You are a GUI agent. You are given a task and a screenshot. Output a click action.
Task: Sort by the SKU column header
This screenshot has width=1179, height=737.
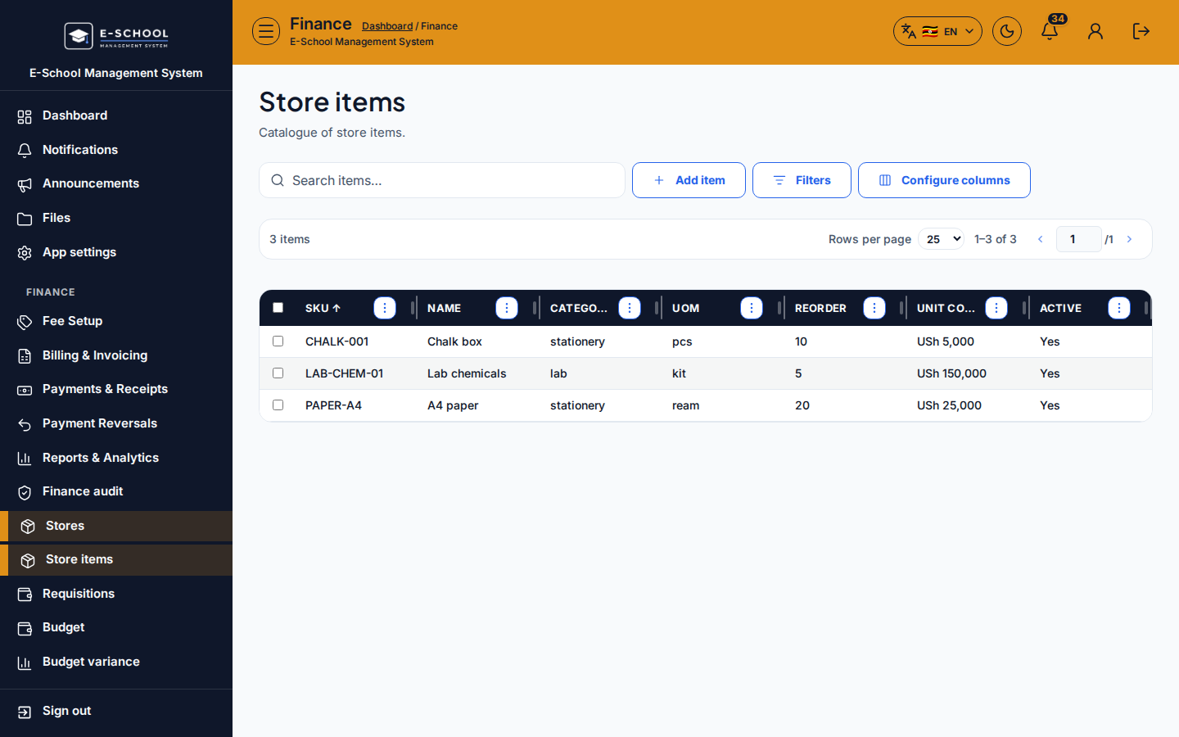[323, 308]
